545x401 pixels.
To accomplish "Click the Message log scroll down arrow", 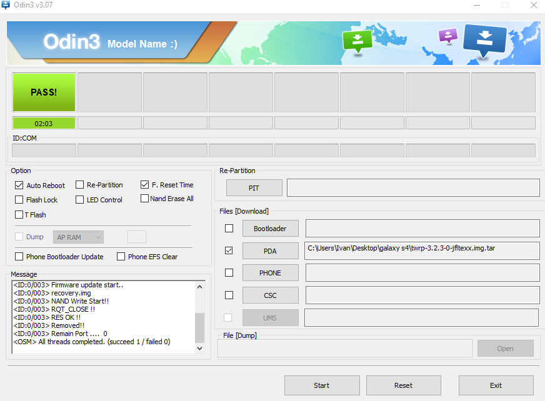I will pos(199,348).
